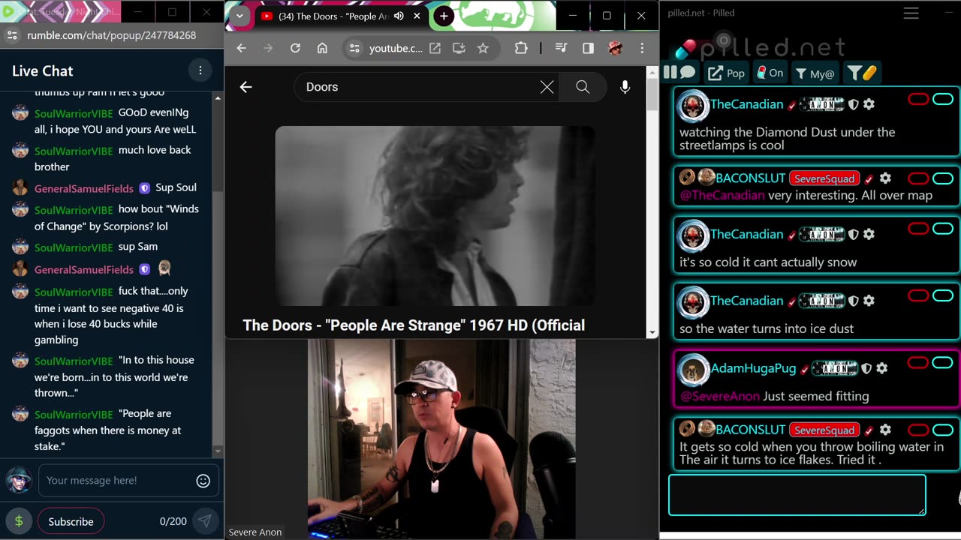Image resolution: width=961 pixels, height=540 pixels.
Task: Click YouTube search magnifier button
Action: point(583,87)
